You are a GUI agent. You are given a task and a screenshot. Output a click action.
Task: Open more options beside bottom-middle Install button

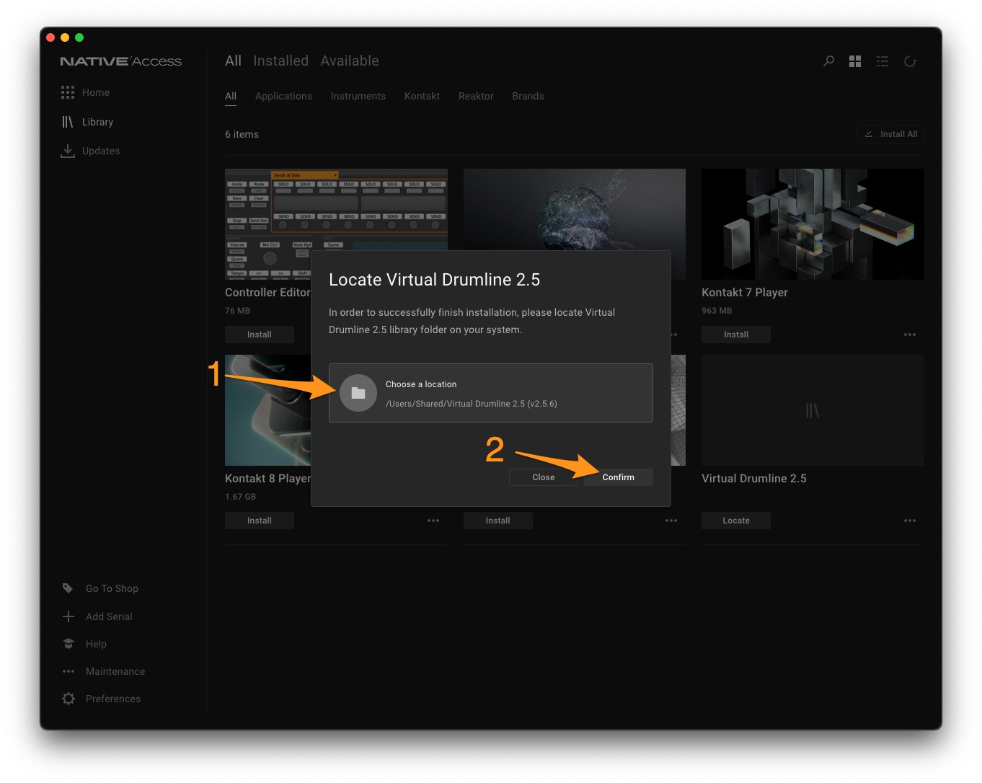click(671, 521)
